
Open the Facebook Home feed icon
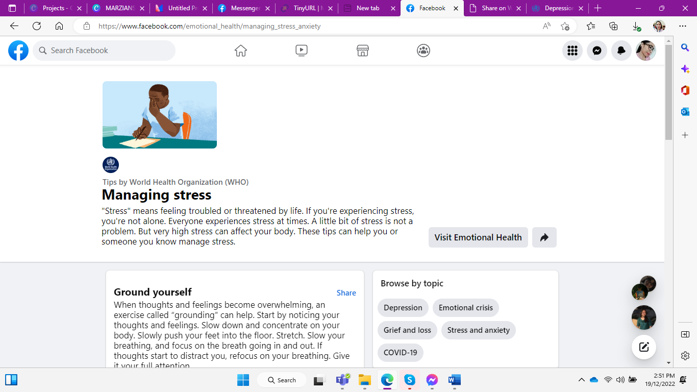point(241,51)
